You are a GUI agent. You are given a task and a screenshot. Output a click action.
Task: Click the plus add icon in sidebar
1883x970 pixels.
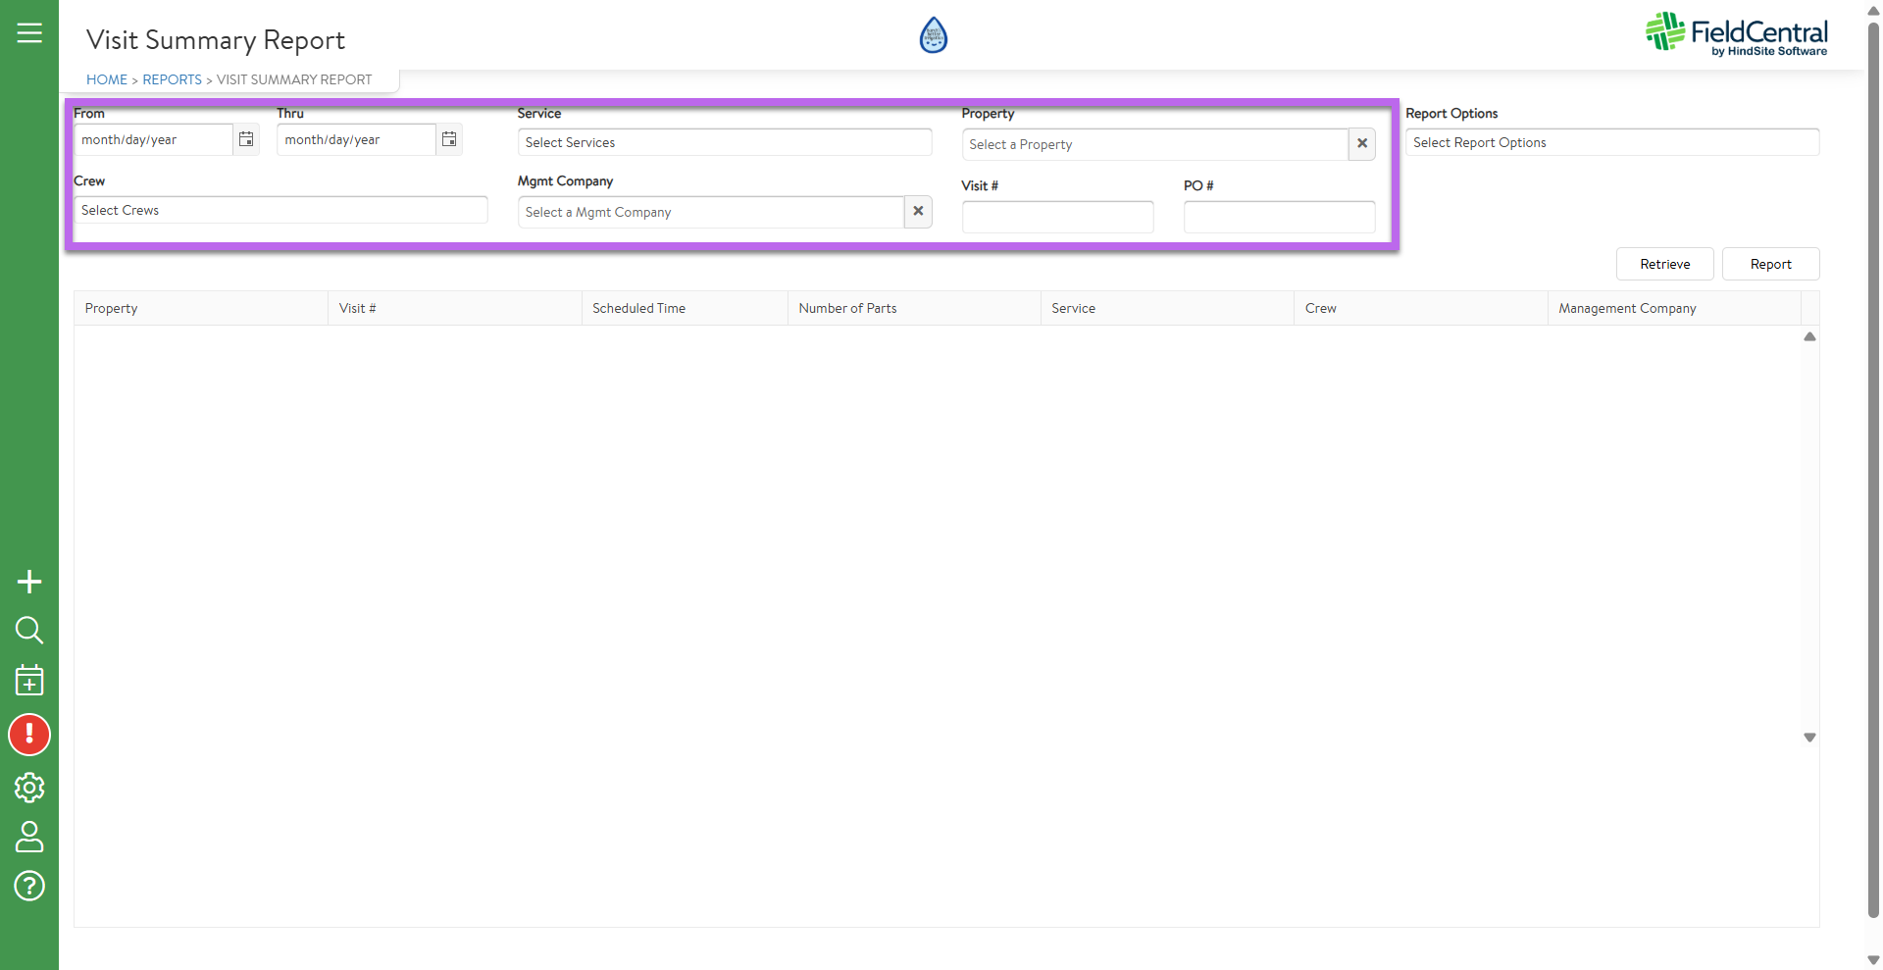(x=29, y=582)
